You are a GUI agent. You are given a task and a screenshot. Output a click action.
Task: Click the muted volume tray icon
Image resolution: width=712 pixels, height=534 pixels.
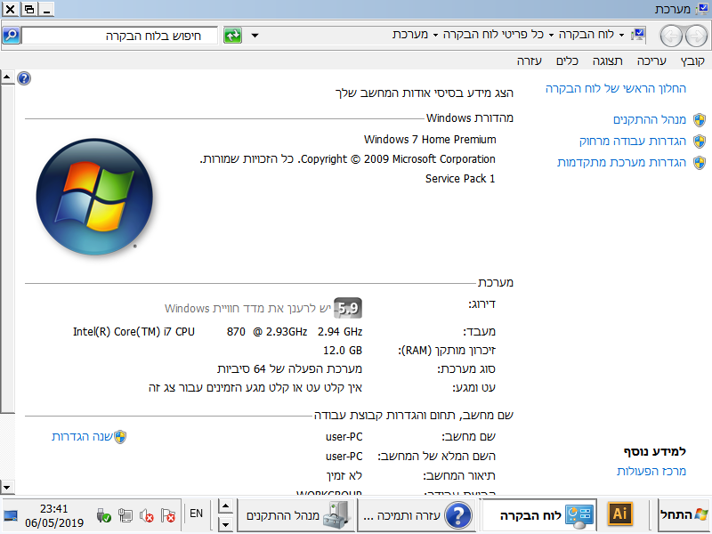click(146, 515)
